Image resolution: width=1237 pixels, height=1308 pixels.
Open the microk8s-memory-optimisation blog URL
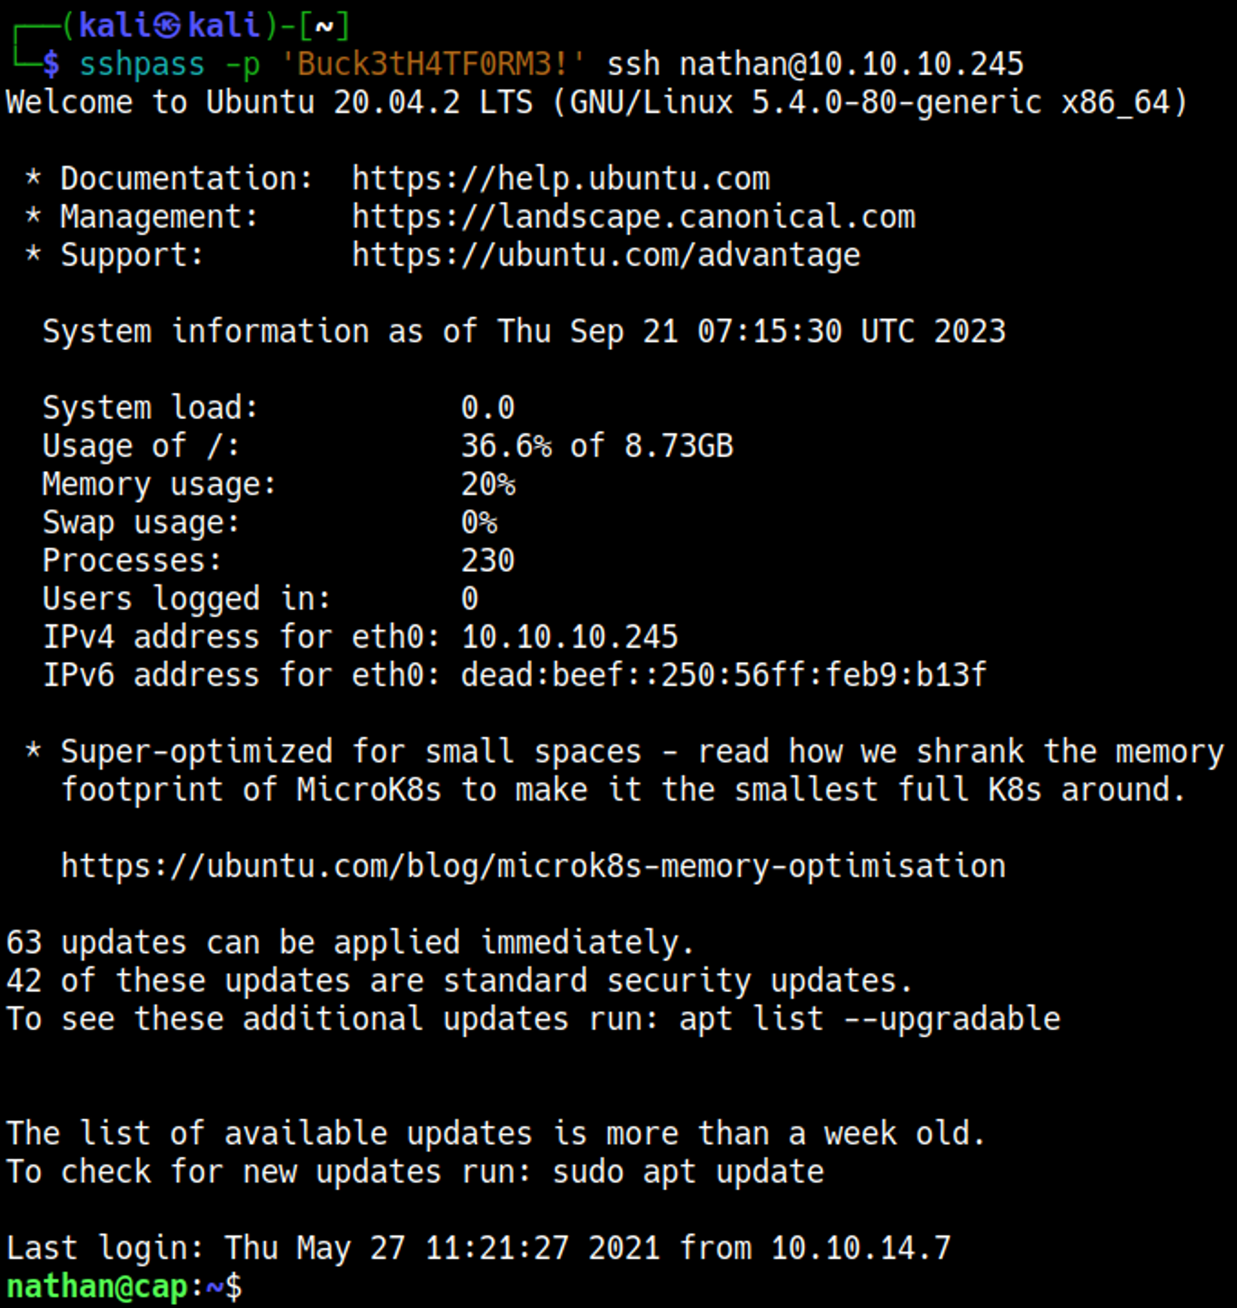(x=533, y=866)
